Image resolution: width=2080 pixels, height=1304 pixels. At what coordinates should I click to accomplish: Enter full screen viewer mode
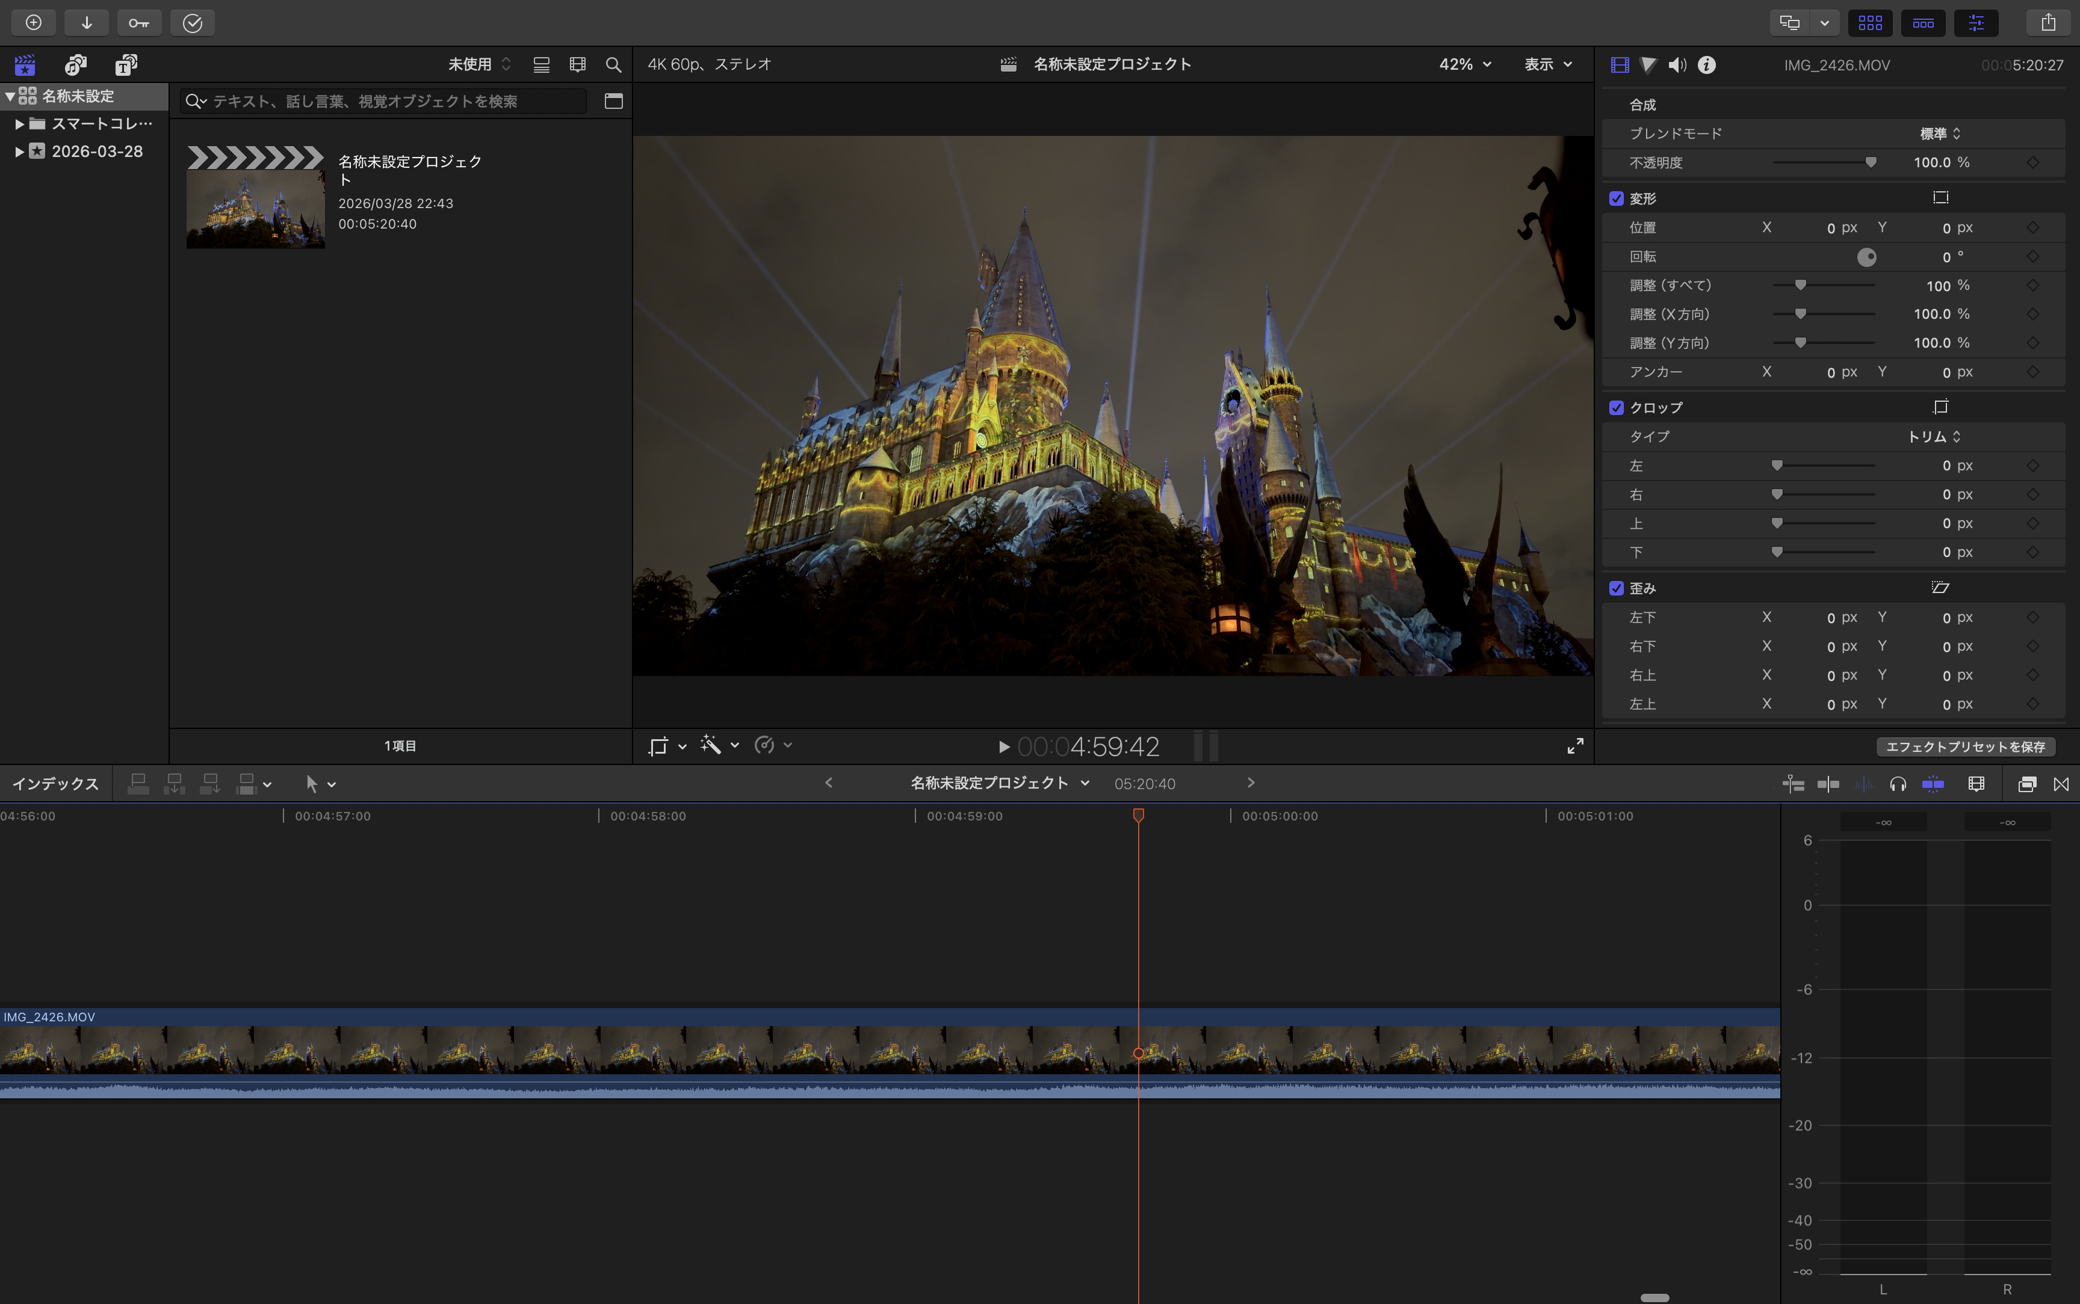pos(1575,746)
